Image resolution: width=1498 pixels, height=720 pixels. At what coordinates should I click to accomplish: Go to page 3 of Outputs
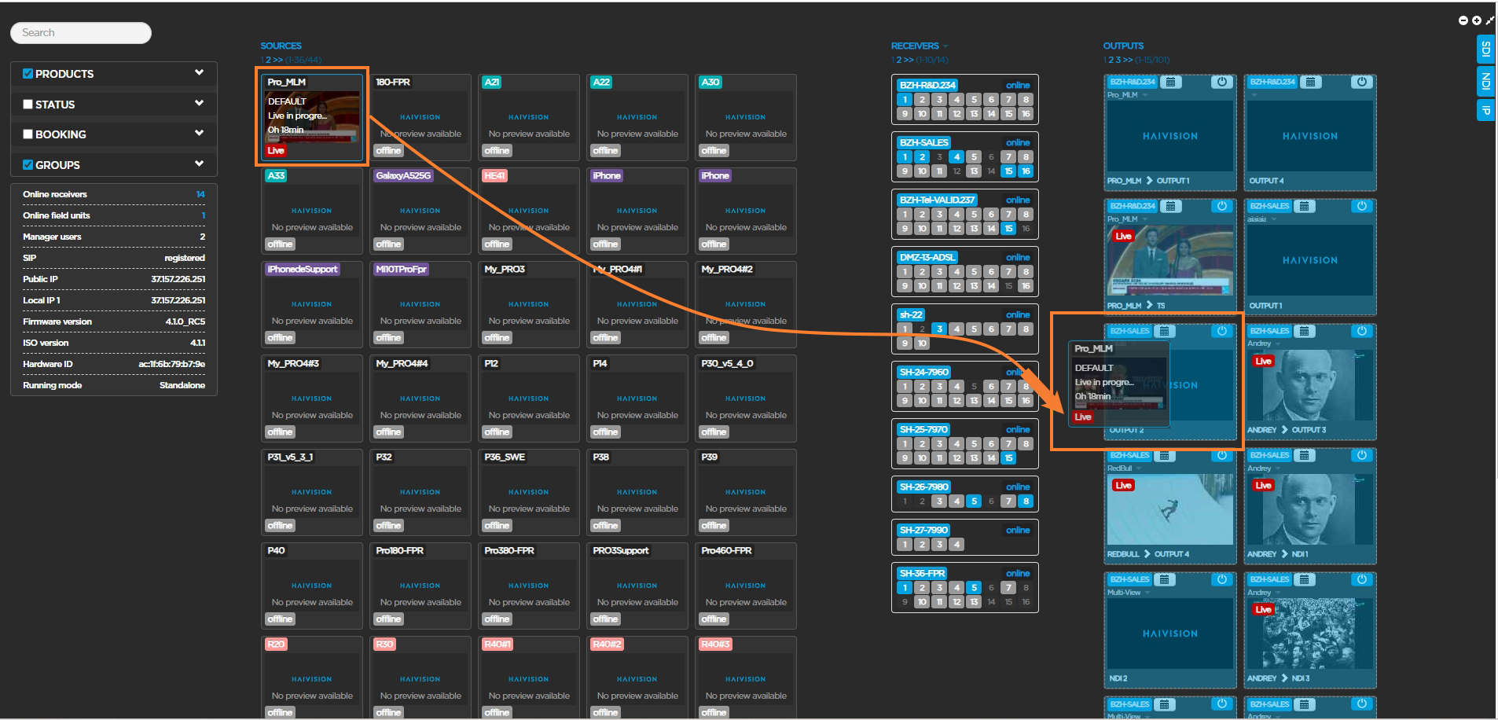(1118, 60)
